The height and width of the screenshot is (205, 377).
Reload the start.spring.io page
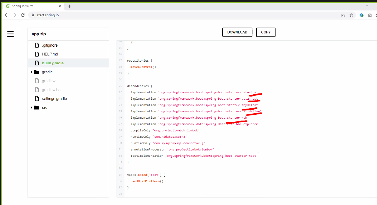click(23, 15)
